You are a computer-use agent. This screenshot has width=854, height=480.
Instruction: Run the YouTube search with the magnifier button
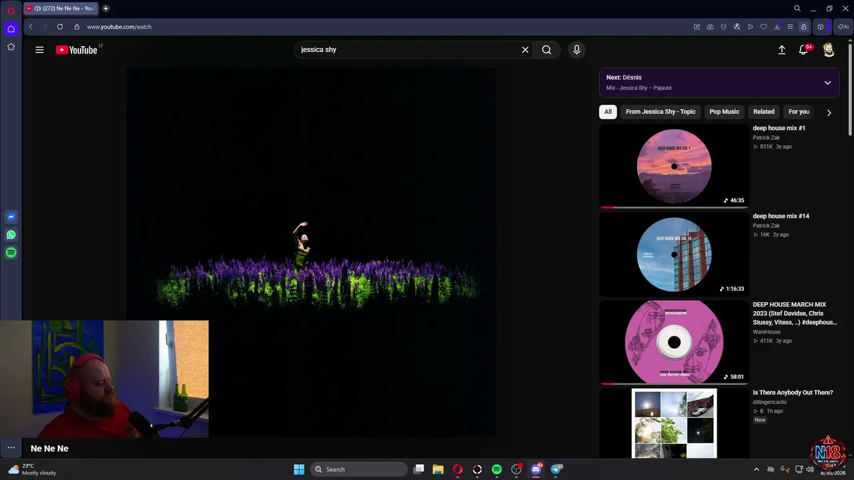tap(546, 50)
